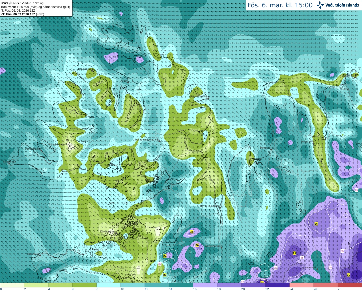The height and width of the screenshot is (291, 362).
Task: Click the Bolungarvík station label
Action: click(x=85, y=69)
